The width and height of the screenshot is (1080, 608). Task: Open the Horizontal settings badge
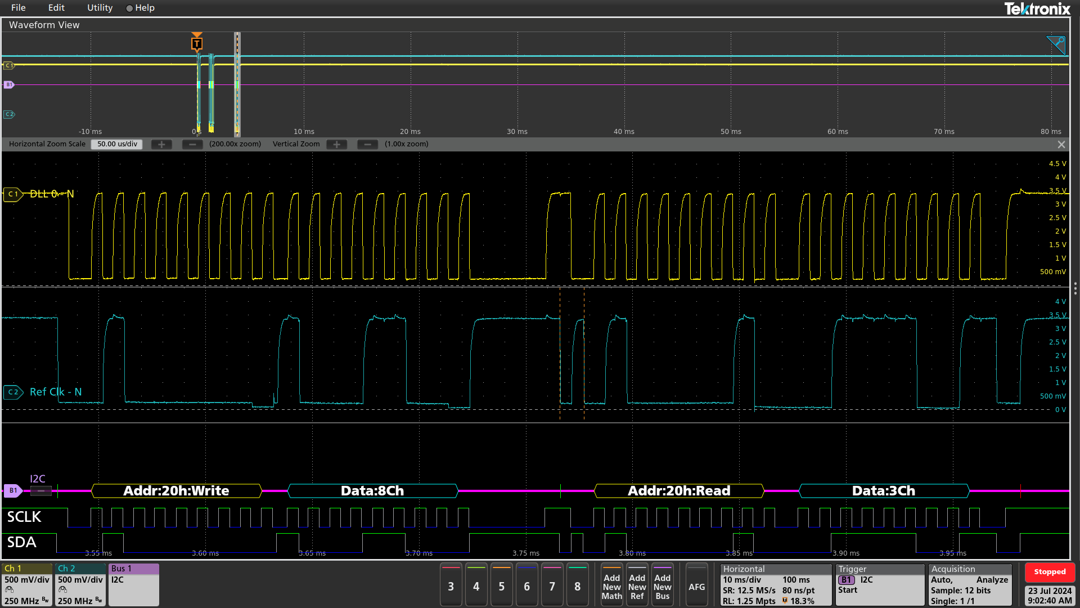[x=776, y=585]
